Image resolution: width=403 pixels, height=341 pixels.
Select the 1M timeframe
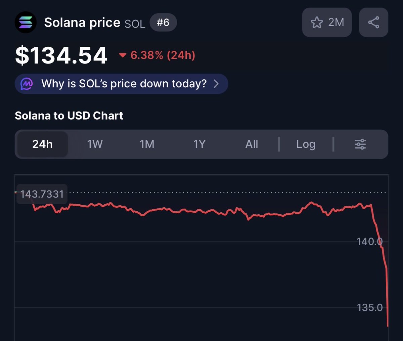tap(147, 144)
